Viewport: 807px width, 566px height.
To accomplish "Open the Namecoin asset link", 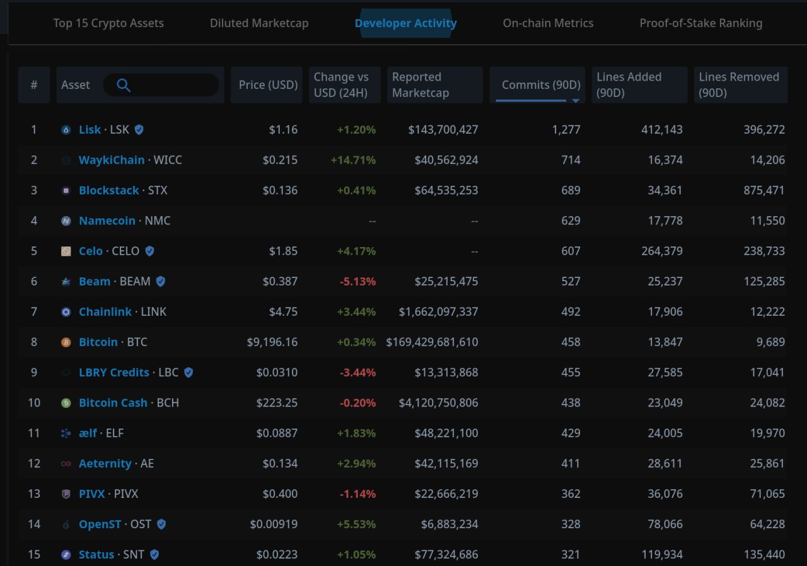I will (x=107, y=221).
